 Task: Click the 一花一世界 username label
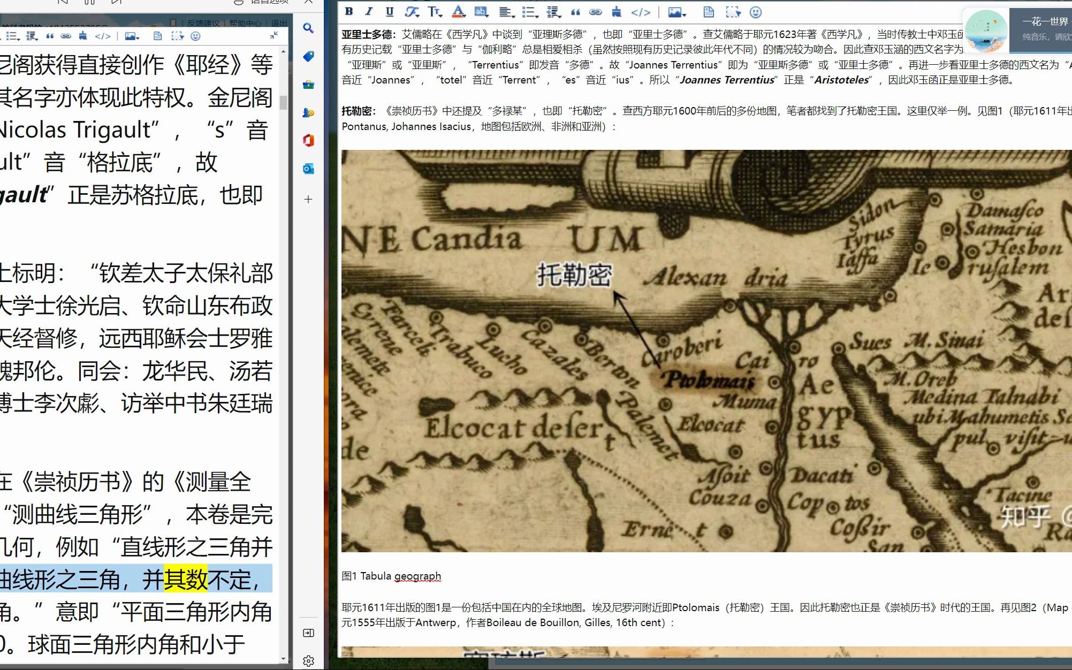(1045, 21)
